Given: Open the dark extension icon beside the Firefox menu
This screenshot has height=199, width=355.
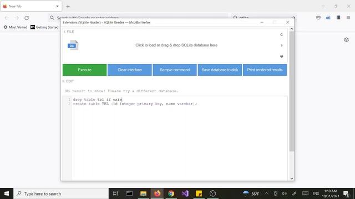Looking at the screenshot, I should point(338,18).
